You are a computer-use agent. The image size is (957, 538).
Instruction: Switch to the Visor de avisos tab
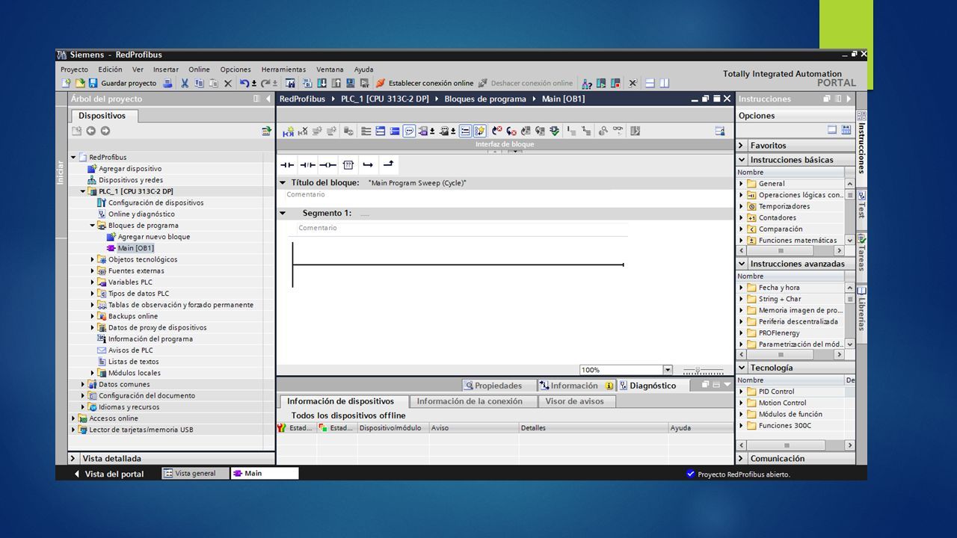point(574,401)
